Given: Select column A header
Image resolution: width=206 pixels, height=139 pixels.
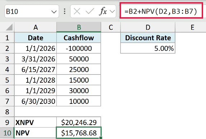Looking at the screenshot, I should [35, 27].
